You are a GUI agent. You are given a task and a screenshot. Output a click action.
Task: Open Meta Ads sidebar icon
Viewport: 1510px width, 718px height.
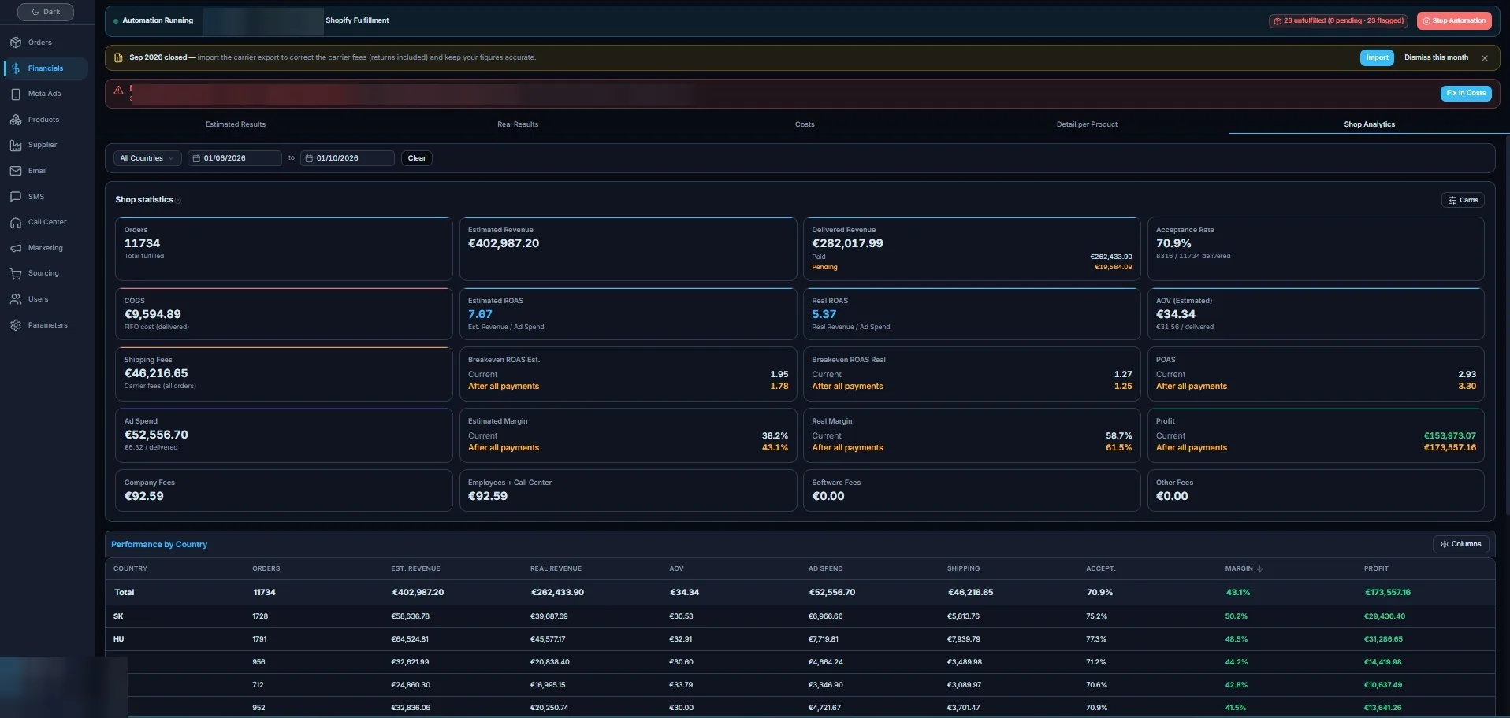[15, 94]
